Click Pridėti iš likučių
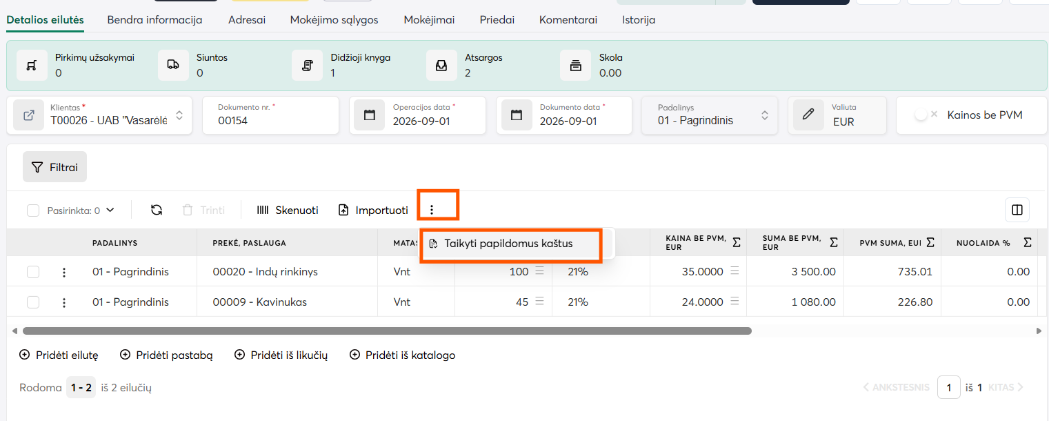Screen dimensions: 1049x421 (281, 355)
